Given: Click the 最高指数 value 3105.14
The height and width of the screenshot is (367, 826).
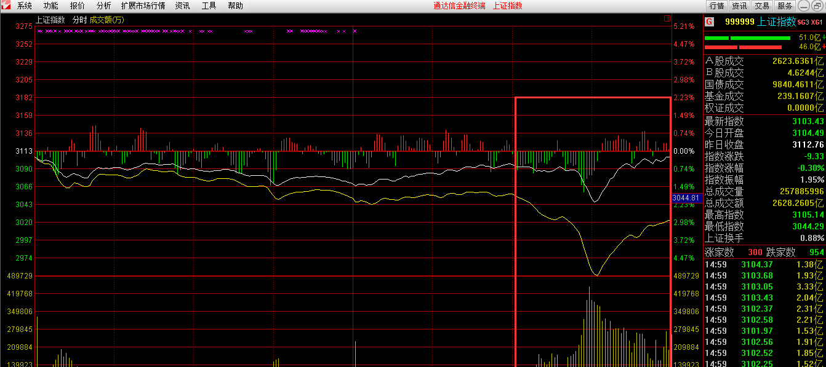Looking at the screenshot, I should click(808, 215).
